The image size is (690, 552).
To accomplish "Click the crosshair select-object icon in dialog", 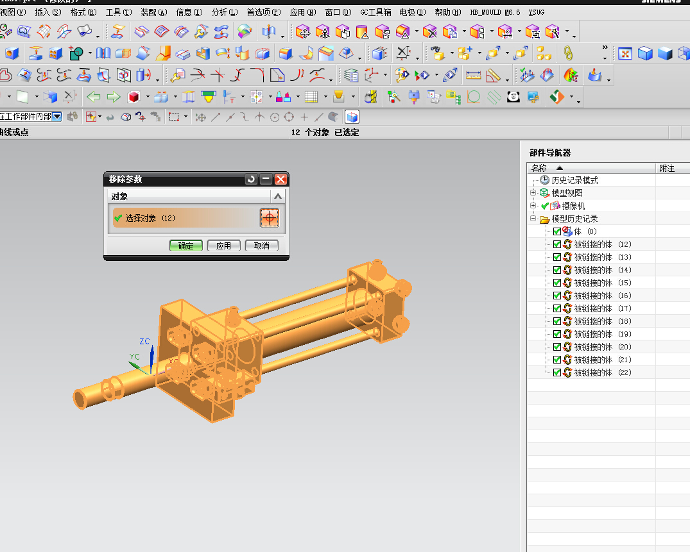I will coord(270,217).
